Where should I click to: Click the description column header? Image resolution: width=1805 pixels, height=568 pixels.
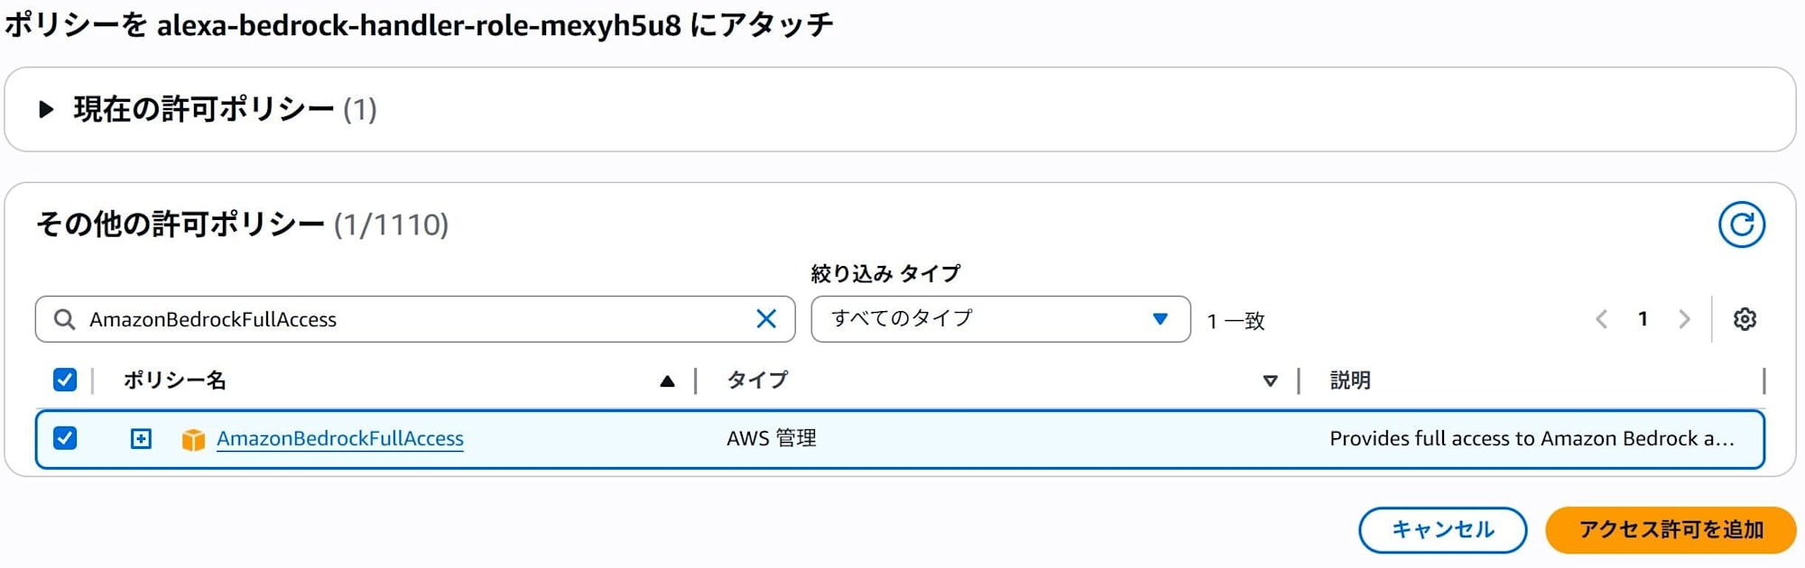(x=1350, y=380)
